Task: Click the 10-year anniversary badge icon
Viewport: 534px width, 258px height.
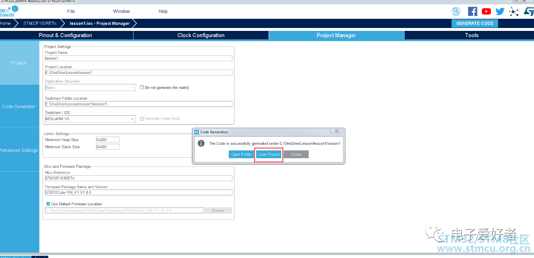Action: (456, 11)
